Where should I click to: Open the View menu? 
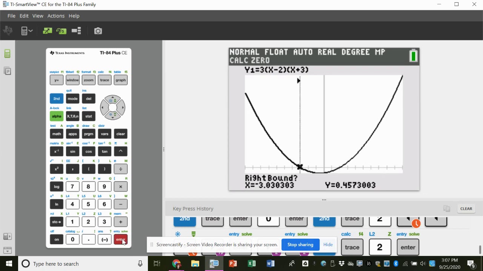[38, 16]
